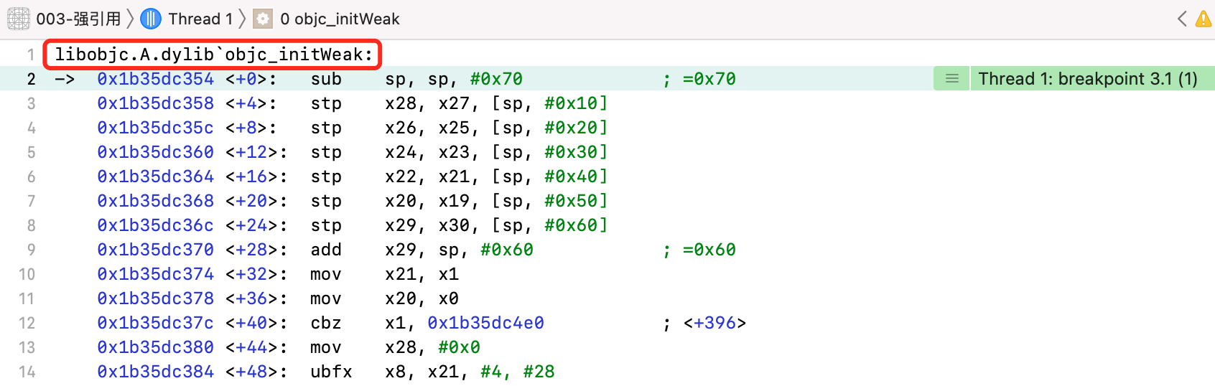Click address 0x1b35dc354 on line 2

click(155, 79)
